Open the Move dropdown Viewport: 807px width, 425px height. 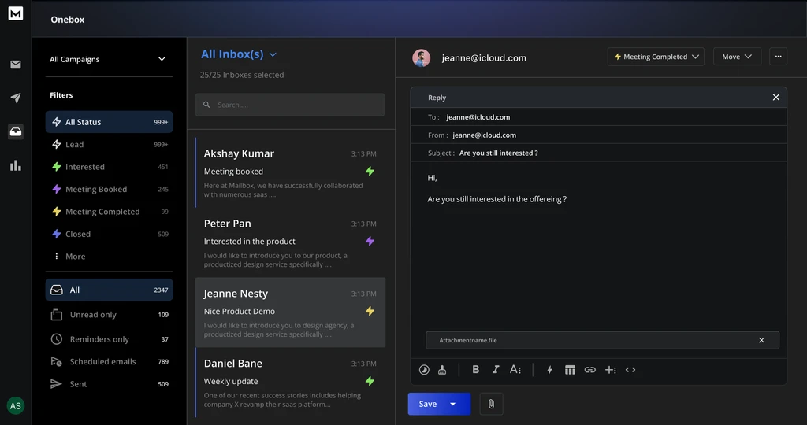click(x=737, y=57)
